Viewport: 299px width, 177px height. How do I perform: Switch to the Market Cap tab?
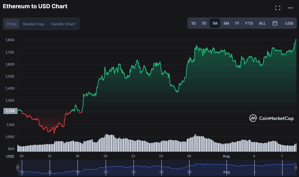[x=34, y=24]
